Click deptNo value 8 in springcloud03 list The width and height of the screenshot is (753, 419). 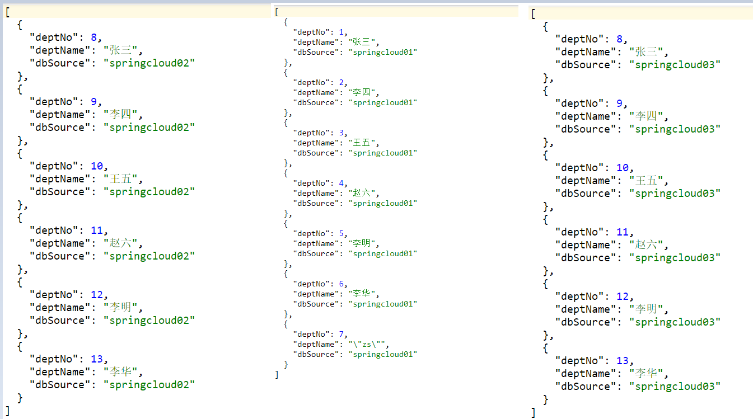(x=619, y=39)
